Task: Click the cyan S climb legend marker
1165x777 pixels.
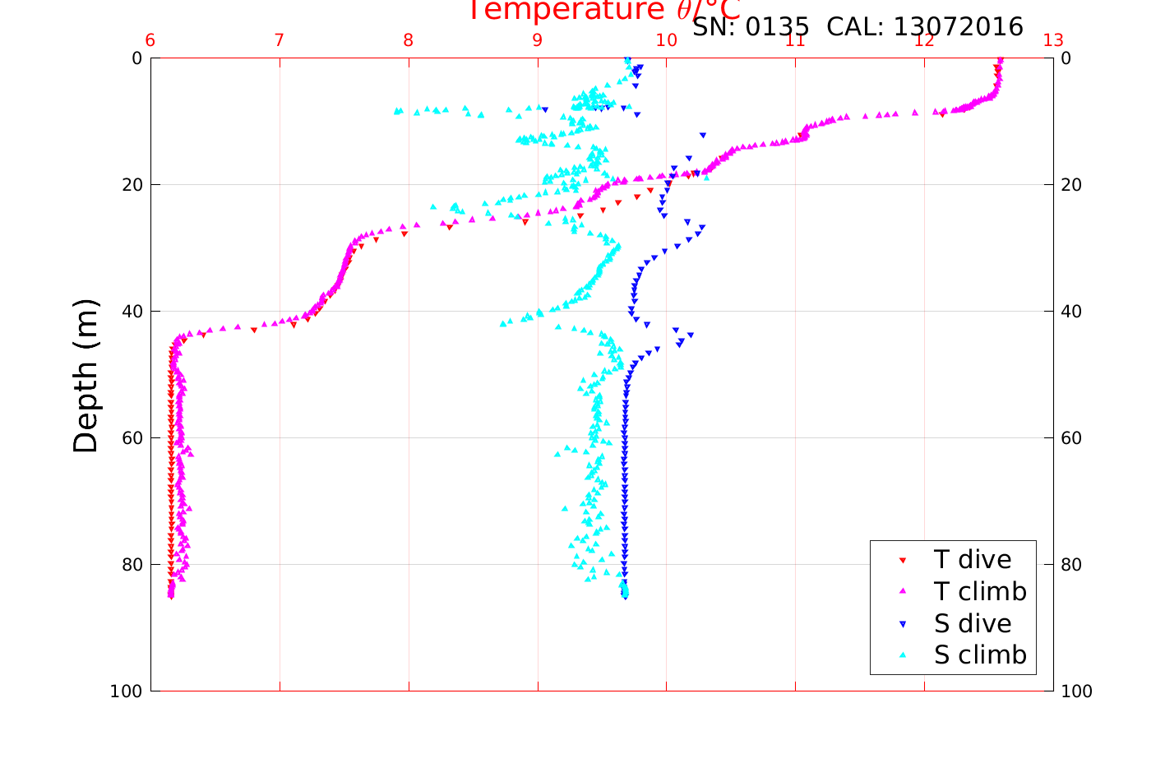Action: point(902,655)
